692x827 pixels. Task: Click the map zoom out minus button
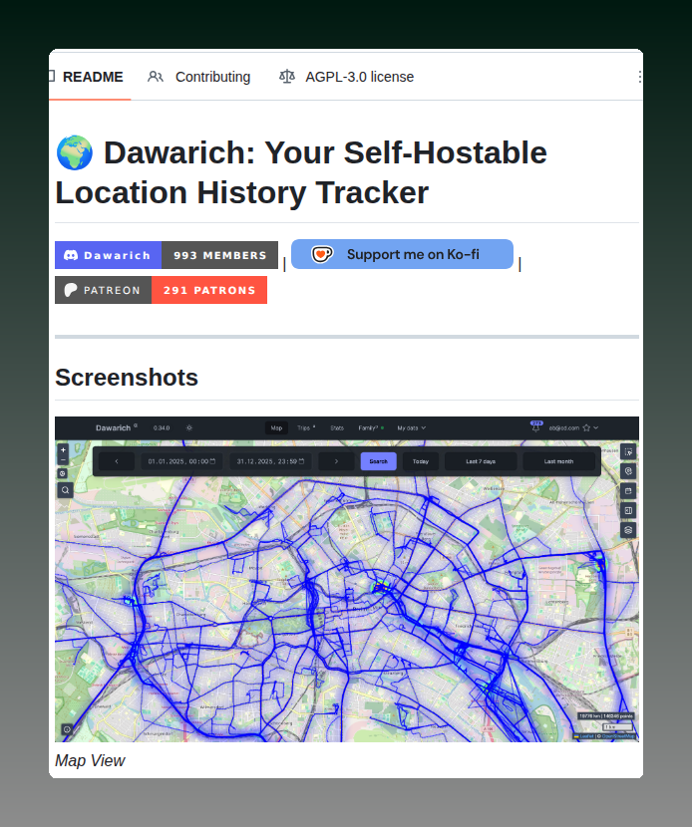pos(63,460)
